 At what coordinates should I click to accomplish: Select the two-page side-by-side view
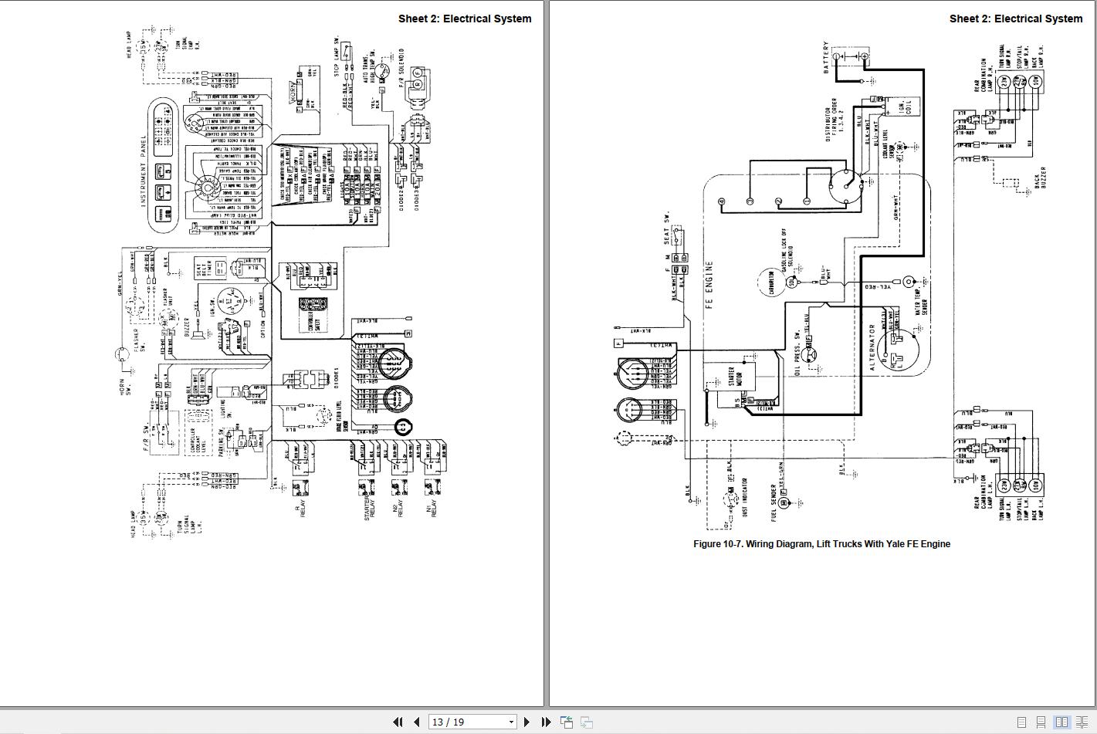point(1061,722)
